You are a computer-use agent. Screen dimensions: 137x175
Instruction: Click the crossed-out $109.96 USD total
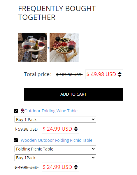(69, 75)
